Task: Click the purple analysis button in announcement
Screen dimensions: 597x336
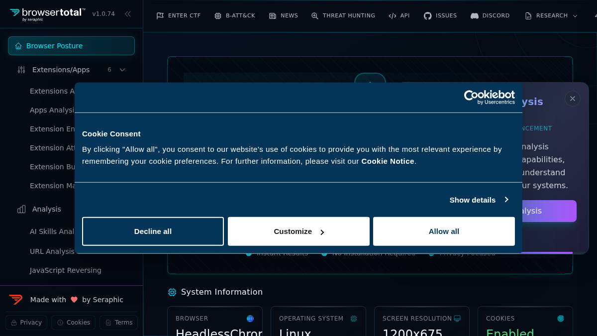Action: [549, 211]
